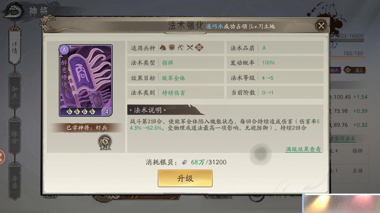Select the shield troop type icon
This screenshot has width=380, height=213.
point(172,47)
